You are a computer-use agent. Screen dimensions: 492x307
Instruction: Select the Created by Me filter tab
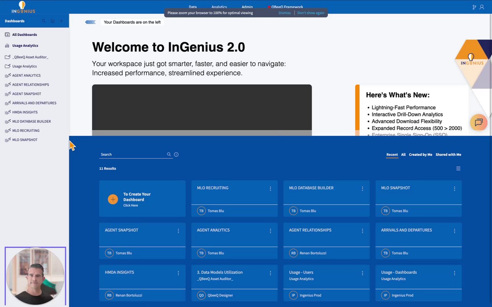(421, 155)
